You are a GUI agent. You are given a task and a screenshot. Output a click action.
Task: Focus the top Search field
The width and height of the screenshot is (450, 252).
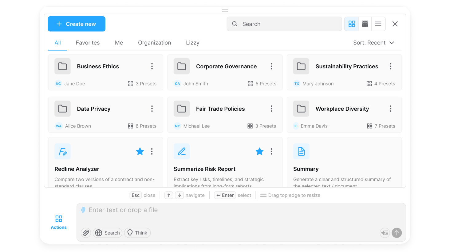(284, 24)
